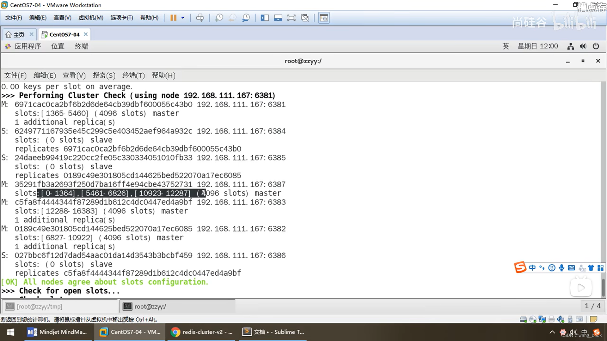Toggle the Unity mode icon
607x341 pixels.
point(305,18)
